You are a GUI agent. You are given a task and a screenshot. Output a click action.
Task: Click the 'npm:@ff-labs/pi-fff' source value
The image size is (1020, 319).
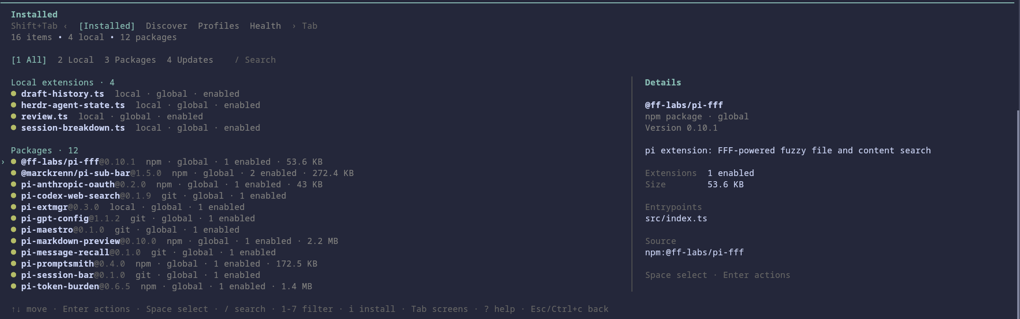point(694,252)
